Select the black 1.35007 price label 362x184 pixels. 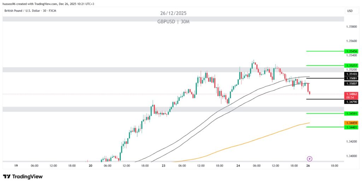click(x=351, y=84)
